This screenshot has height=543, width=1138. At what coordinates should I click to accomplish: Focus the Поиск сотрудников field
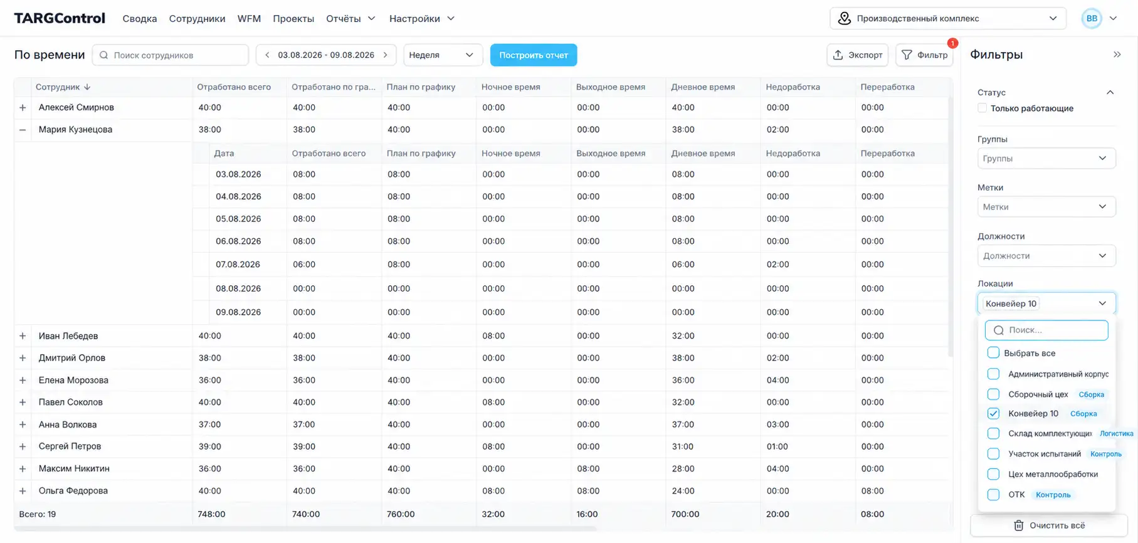click(x=171, y=55)
